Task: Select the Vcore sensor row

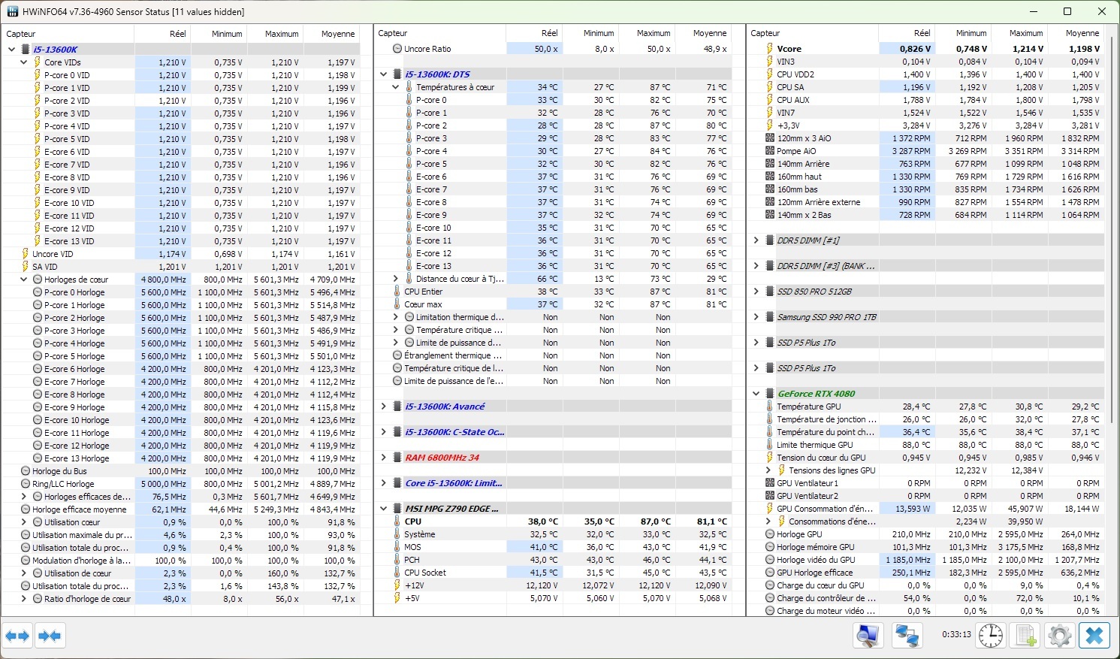Action: coord(789,49)
